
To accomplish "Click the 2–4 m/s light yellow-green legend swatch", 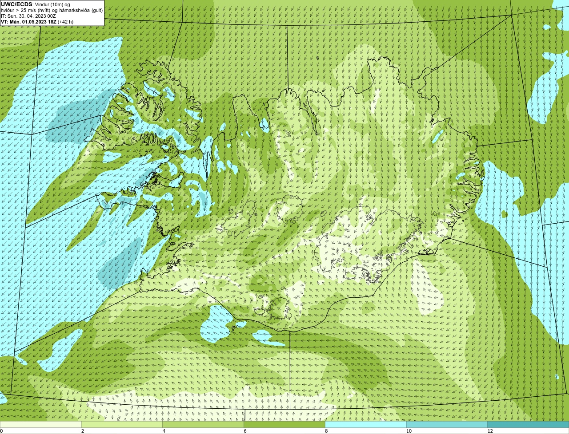I will [x=122, y=424].
